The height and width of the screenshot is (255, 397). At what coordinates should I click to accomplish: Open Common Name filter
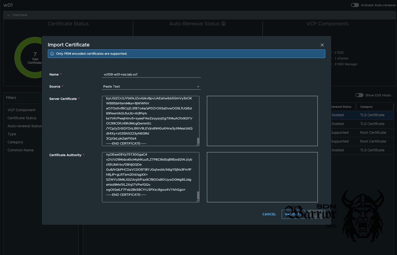point(20,150)
